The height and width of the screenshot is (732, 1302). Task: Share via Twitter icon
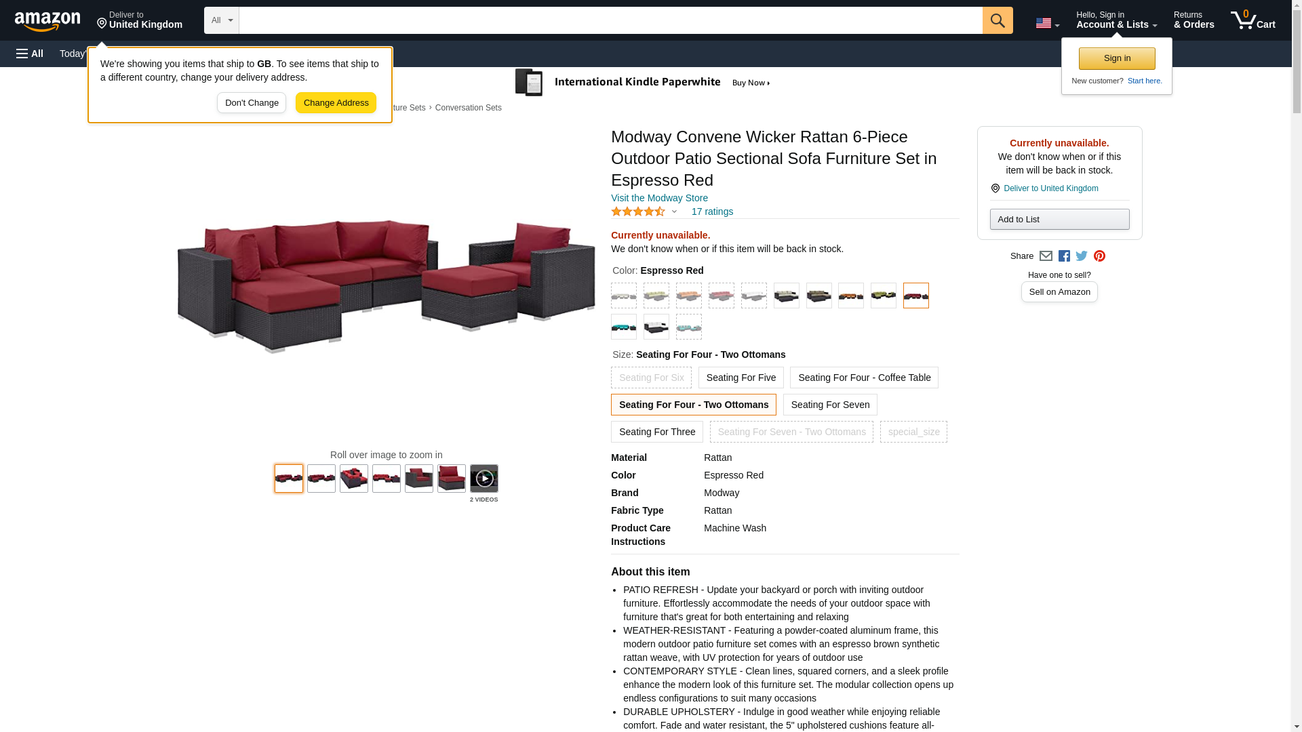pyautogui.click(x=1082, y=256)
